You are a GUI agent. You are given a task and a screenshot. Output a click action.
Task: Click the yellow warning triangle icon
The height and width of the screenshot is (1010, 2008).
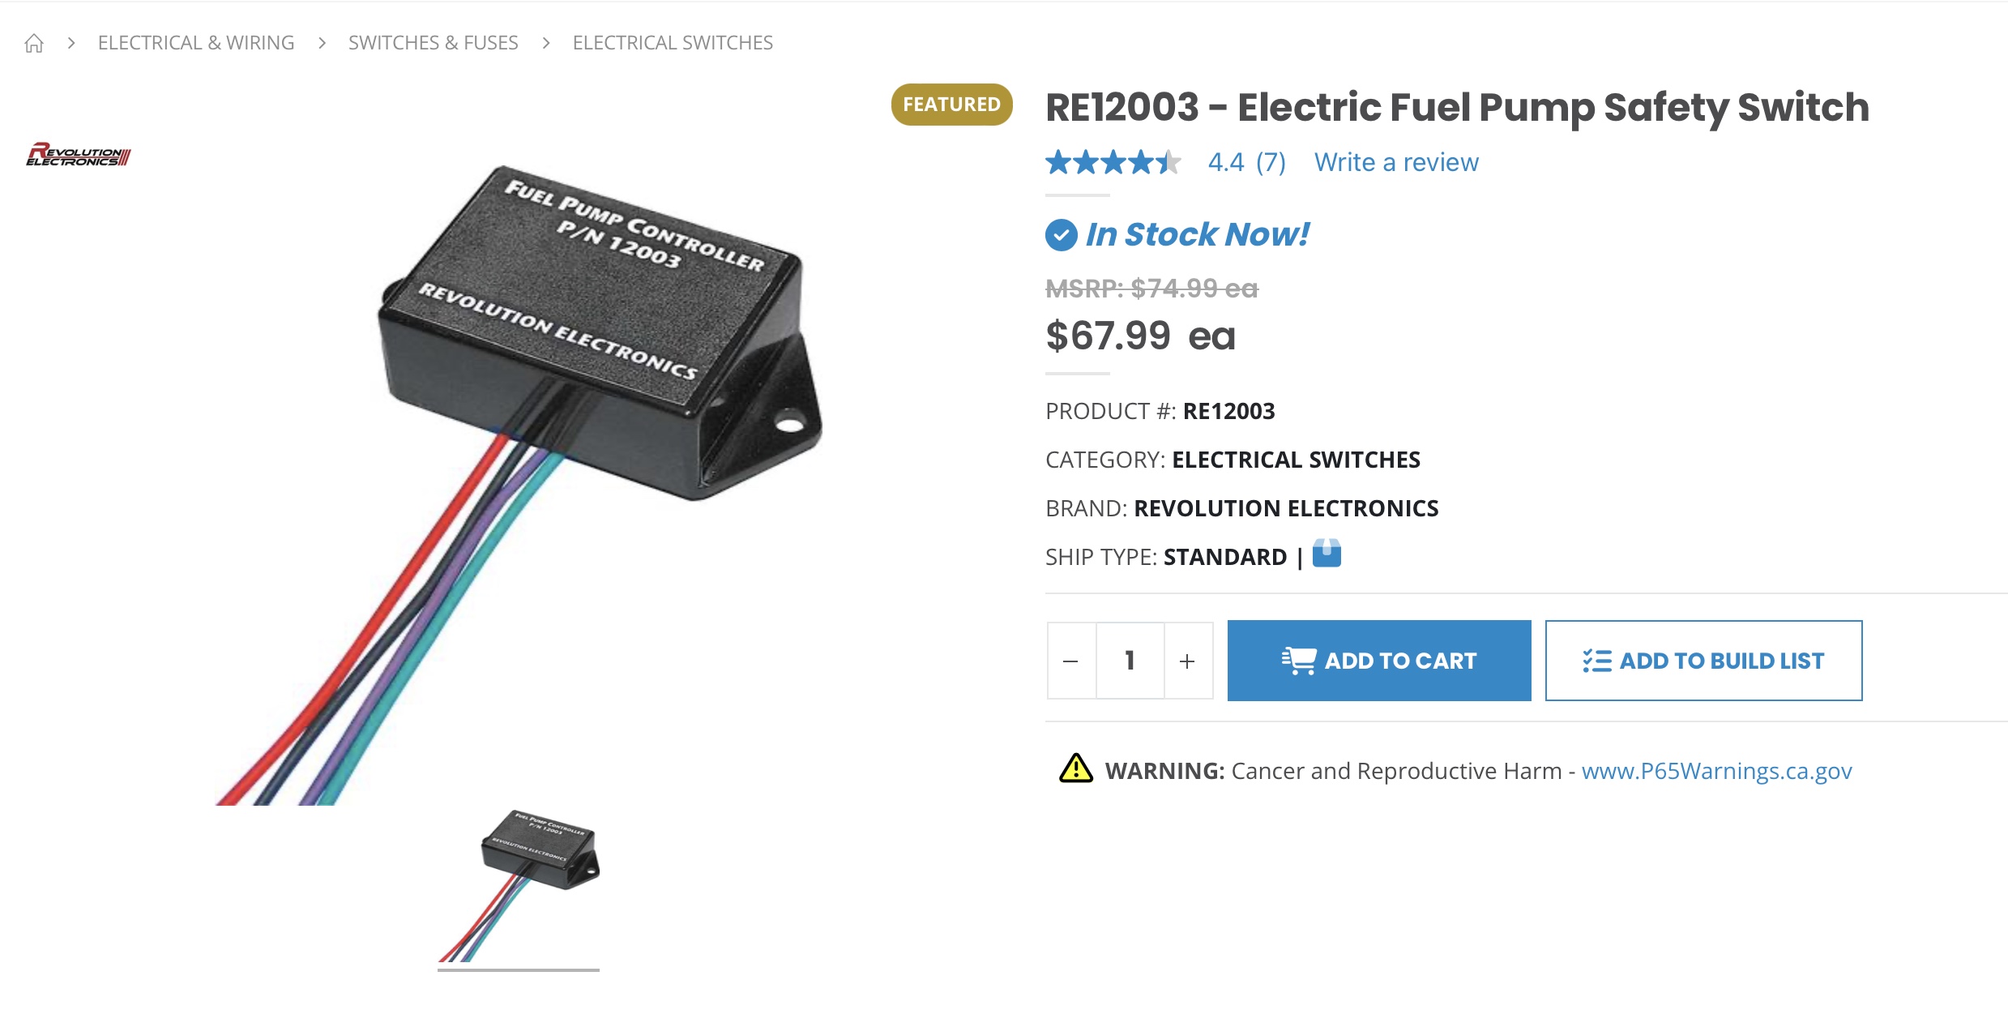[1076, 768]
